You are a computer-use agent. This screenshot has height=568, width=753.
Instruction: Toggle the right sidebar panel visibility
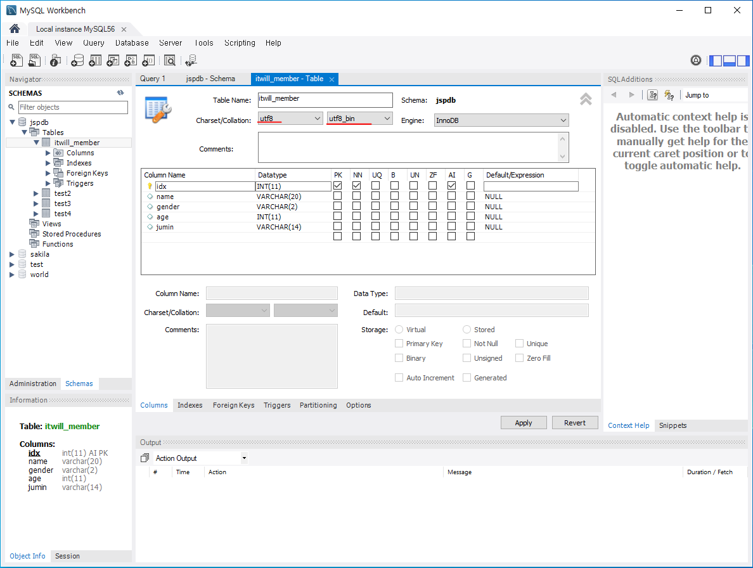point(743,60)
